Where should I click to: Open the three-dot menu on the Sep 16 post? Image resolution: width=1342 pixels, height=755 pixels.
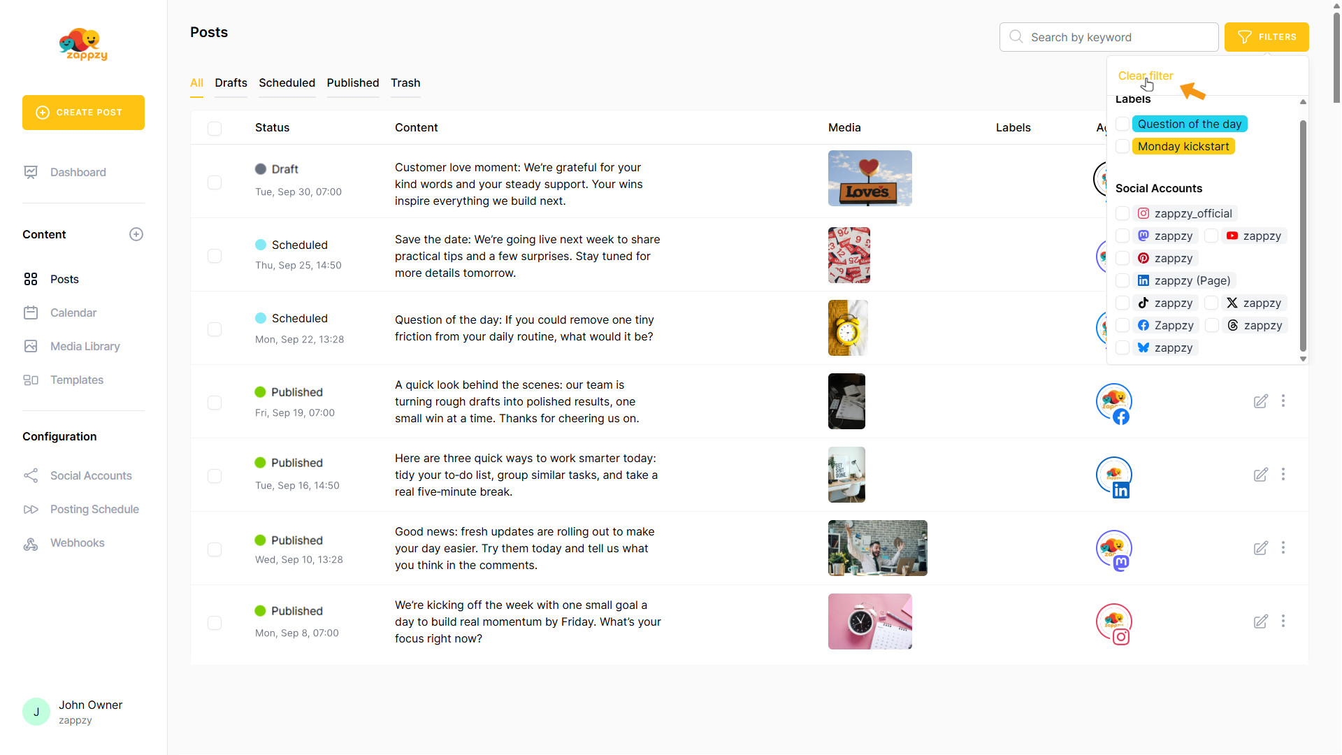[x=1283, y=475]
